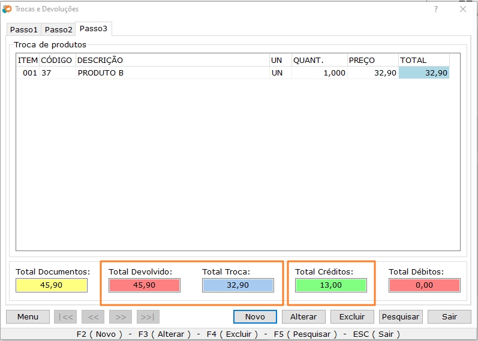Click the yellow Total Documentos field

pyautogui.click(x=52, y=285)
